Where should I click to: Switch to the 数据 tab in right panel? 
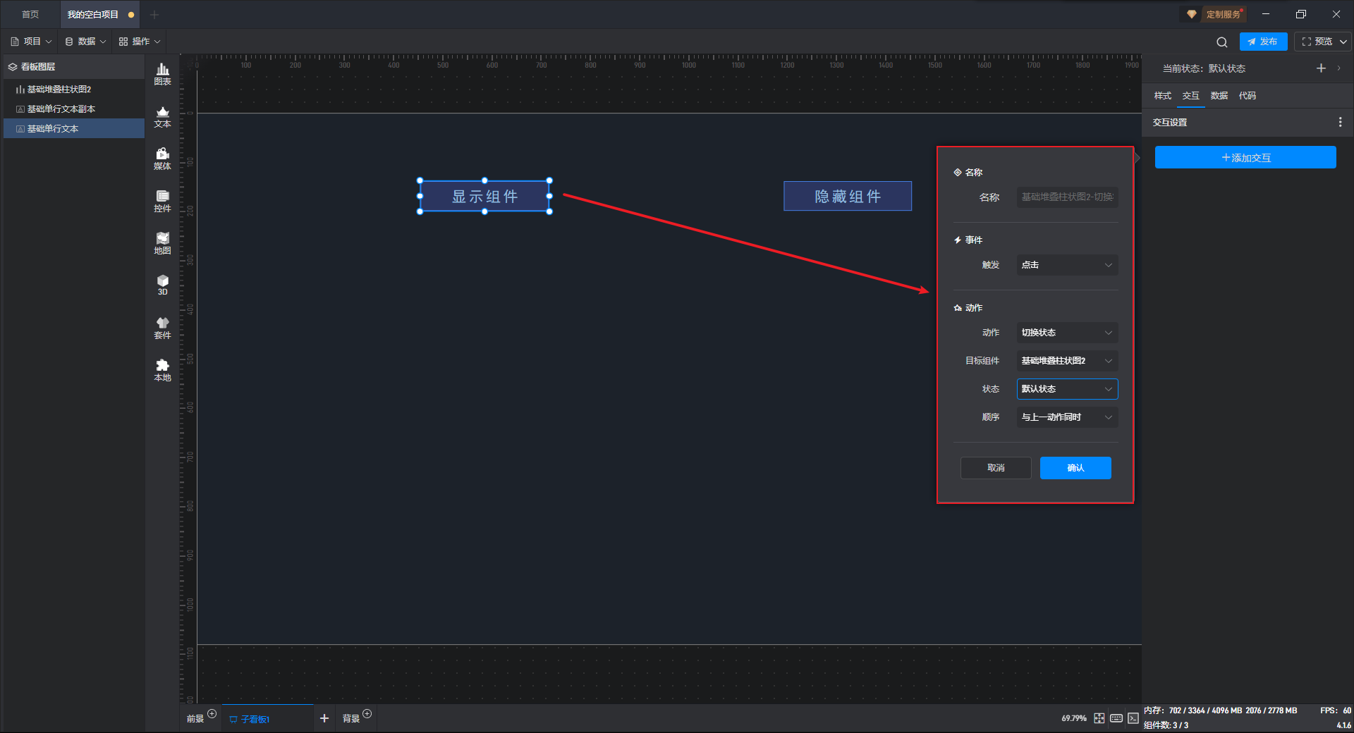point(1219,96)
